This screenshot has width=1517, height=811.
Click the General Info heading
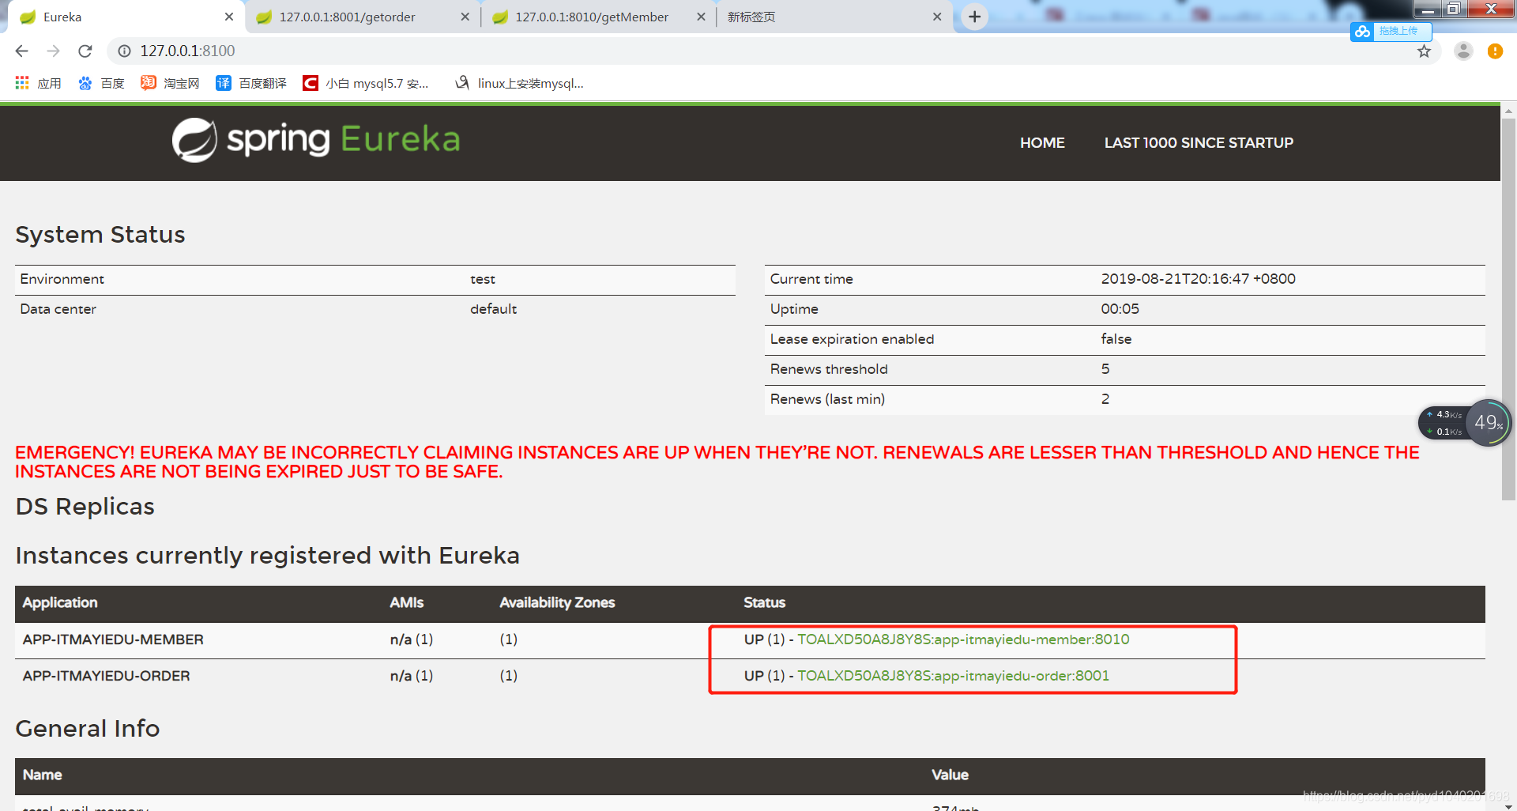pos(88,728)
